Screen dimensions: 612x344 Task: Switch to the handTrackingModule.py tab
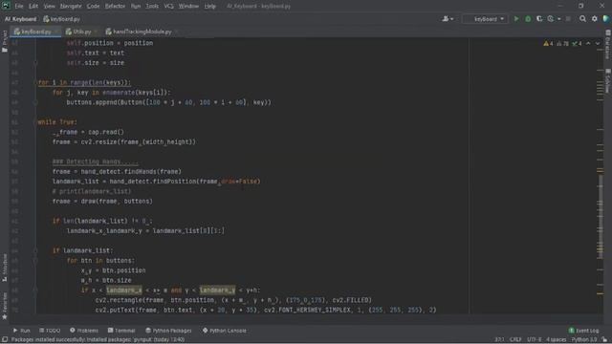click(142, 32)
